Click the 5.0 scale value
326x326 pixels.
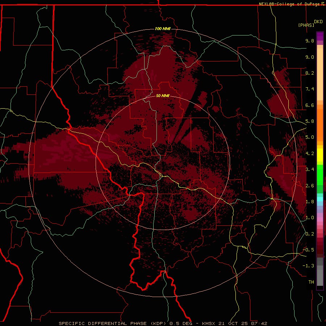pos(310,137)
